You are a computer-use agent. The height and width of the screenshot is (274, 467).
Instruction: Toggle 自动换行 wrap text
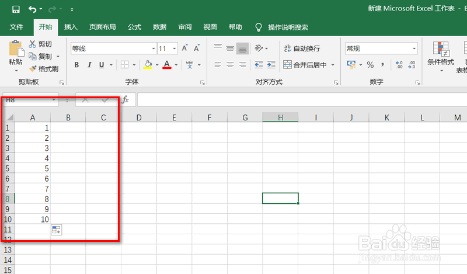pos(302,48)
